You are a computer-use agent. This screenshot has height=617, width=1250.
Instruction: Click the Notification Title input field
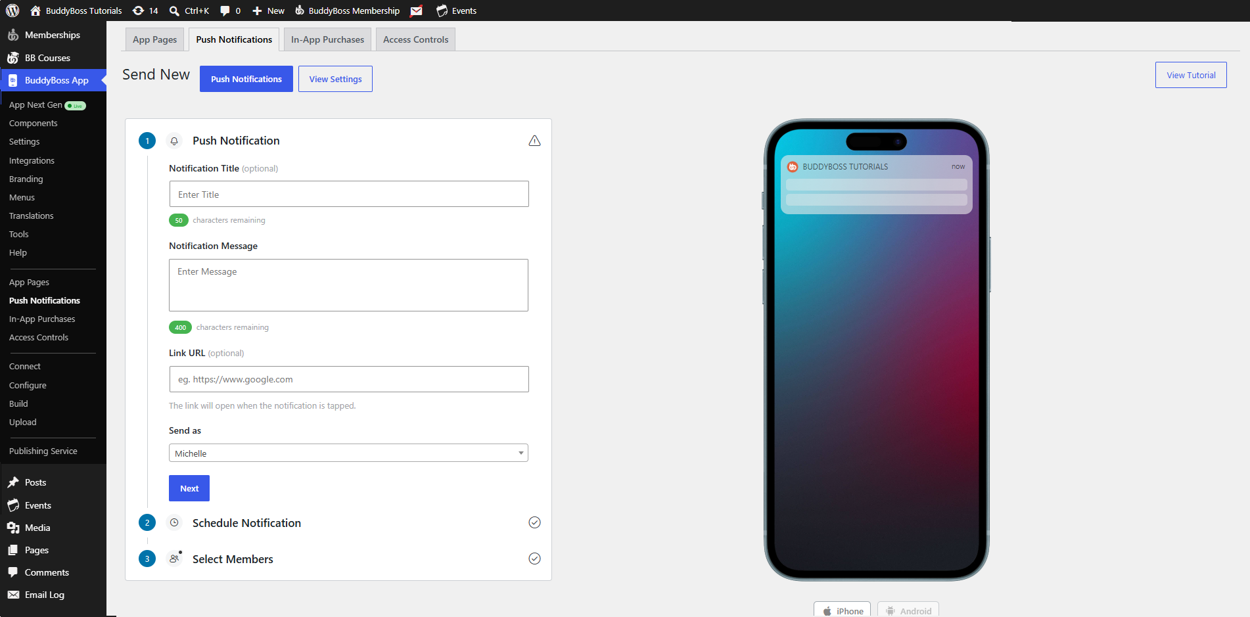tap(349, 194)
